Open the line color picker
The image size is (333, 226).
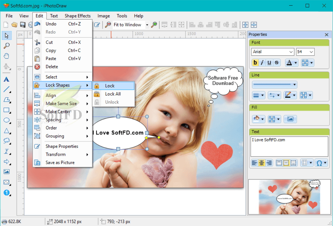(290, 95)
